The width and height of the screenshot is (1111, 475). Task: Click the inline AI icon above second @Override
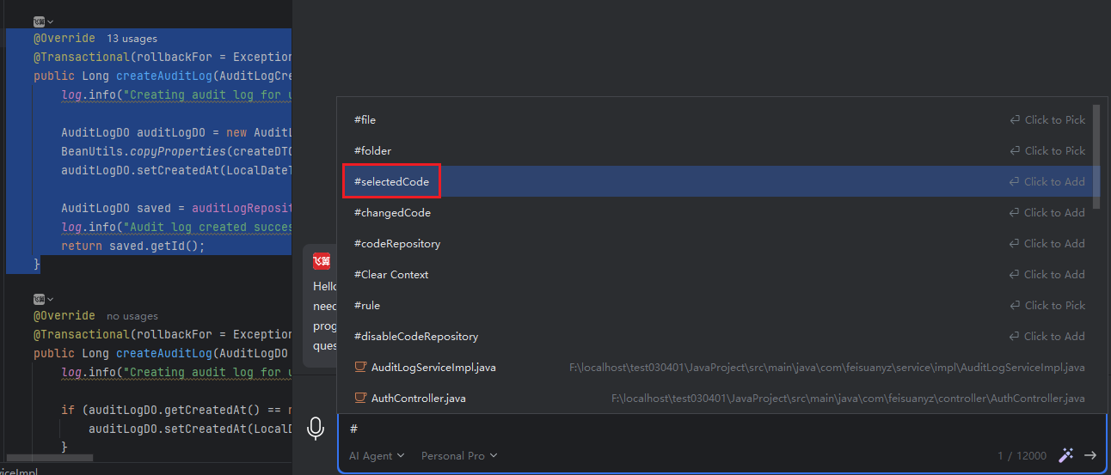40,299
